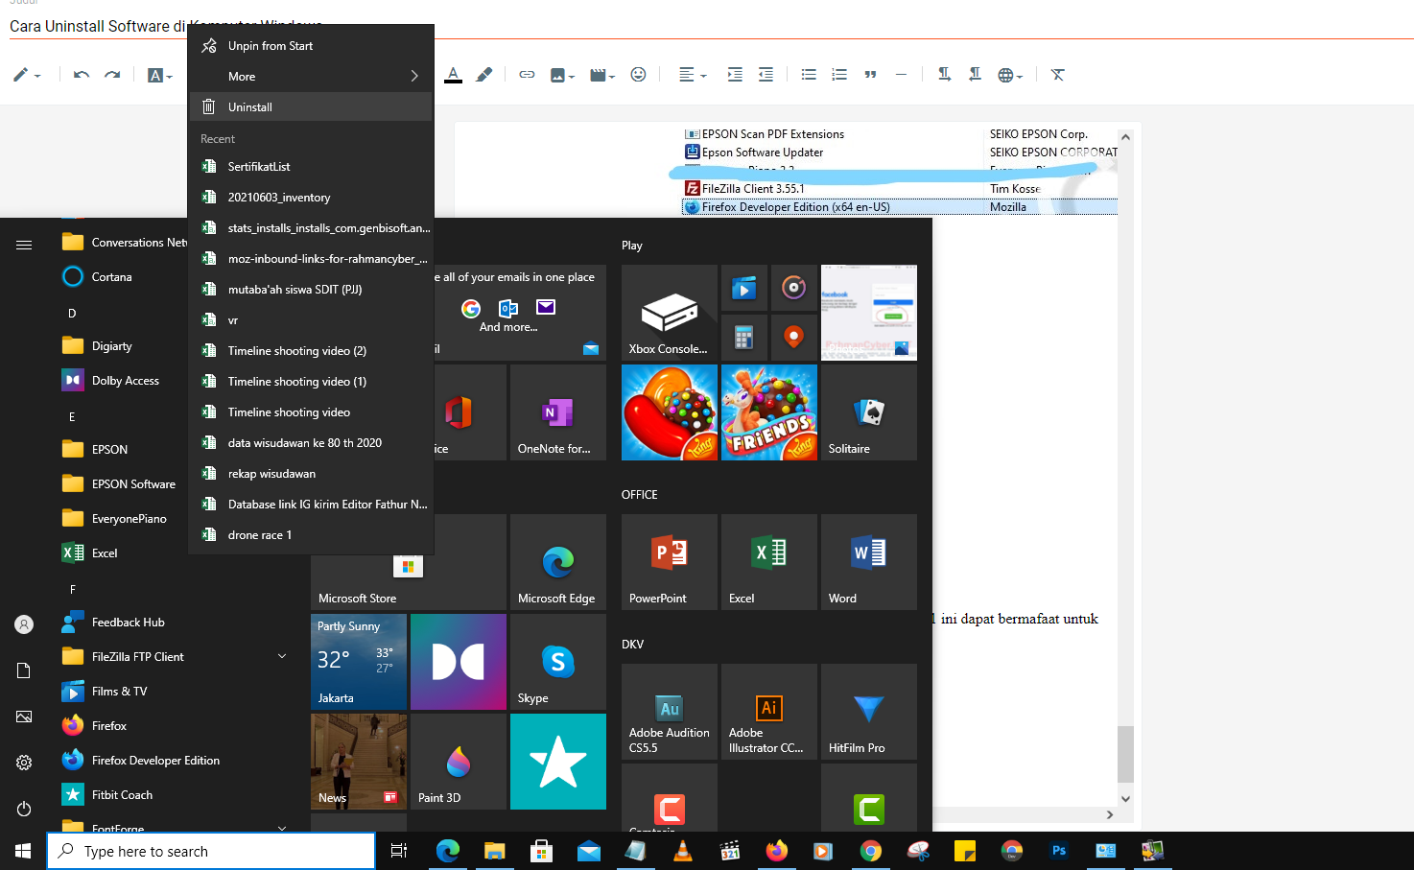The image size is (1414, 870).
Task: Click the Redo icon in editor toolbar
Action: point(112,75)
